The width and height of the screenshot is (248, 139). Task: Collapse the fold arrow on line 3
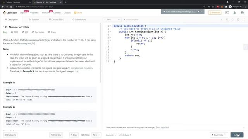110,32
